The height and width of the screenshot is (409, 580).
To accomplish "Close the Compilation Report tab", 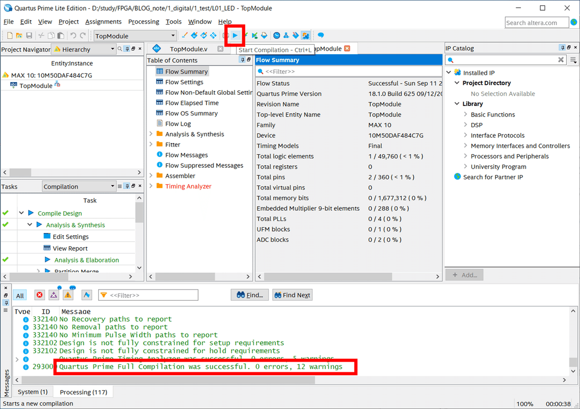I will (x=347, y=48).
